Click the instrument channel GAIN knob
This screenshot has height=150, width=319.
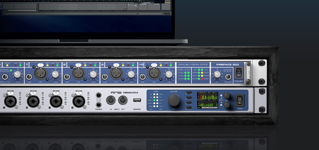tap(17, 75)
